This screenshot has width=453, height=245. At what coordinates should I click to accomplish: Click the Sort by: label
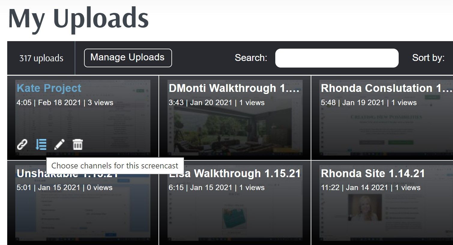(x=428, y=58)
